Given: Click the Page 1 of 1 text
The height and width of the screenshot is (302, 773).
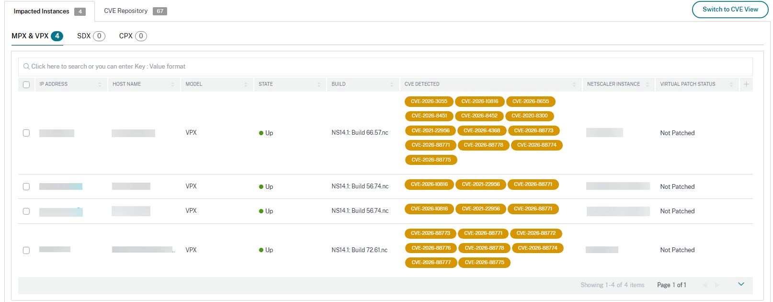Looking at the screenshot, I should [671, 285].
